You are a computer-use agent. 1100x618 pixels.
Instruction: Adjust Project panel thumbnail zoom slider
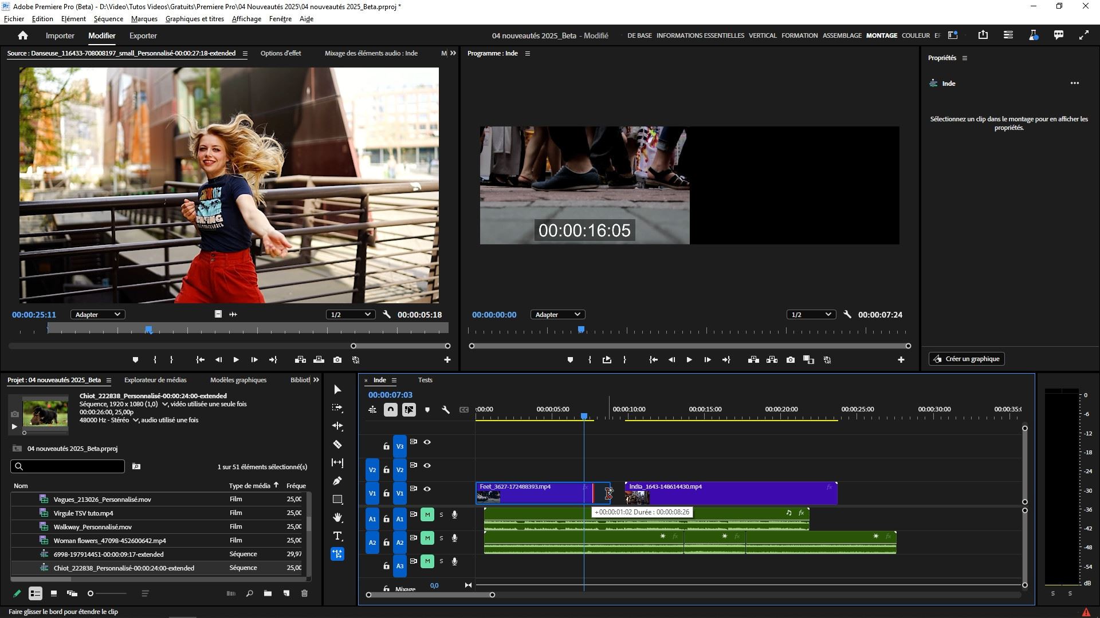click(91, 593)
